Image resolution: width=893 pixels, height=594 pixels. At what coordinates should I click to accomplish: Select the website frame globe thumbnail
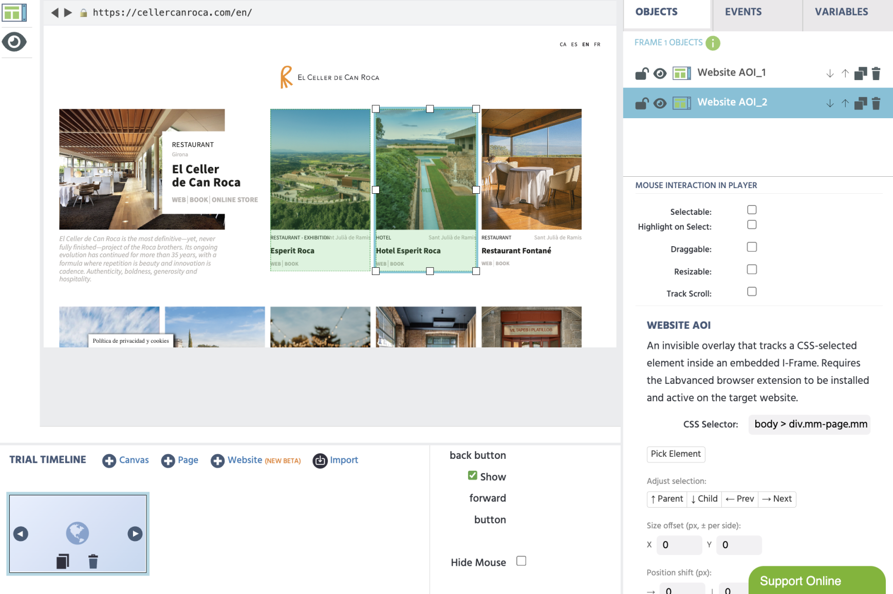78,533
